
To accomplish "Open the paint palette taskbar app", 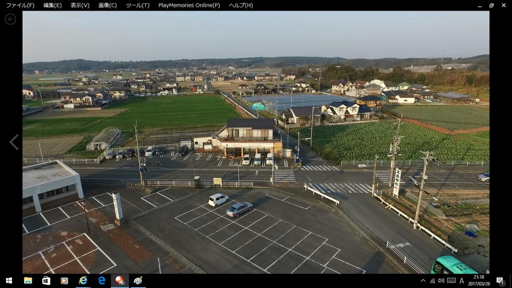I will 138,281.
